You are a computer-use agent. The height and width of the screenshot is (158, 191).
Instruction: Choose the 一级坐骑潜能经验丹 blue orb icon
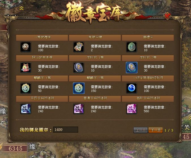tap(132, 88)
